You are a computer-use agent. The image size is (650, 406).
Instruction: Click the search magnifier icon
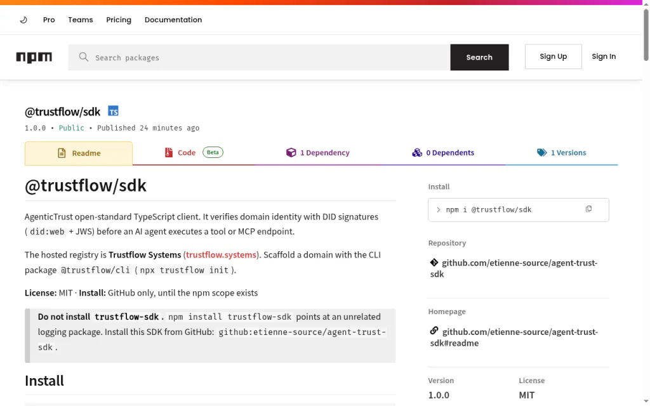(x=84, y=57)
